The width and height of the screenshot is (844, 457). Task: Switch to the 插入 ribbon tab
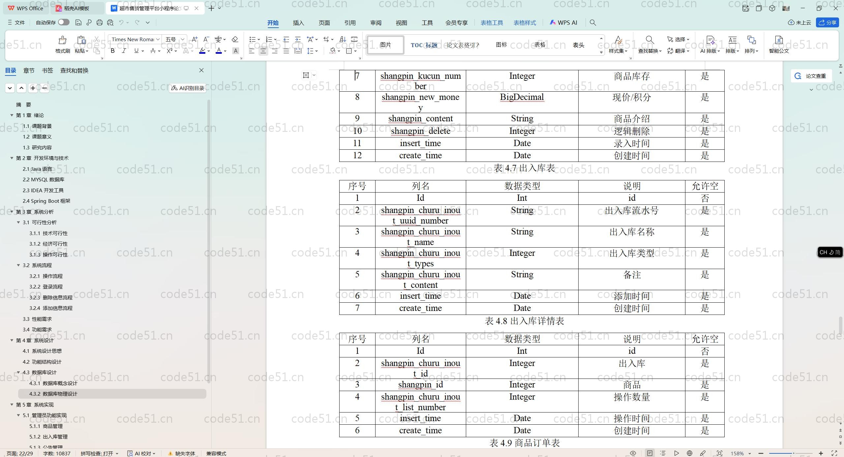click(x=298, y=23)
